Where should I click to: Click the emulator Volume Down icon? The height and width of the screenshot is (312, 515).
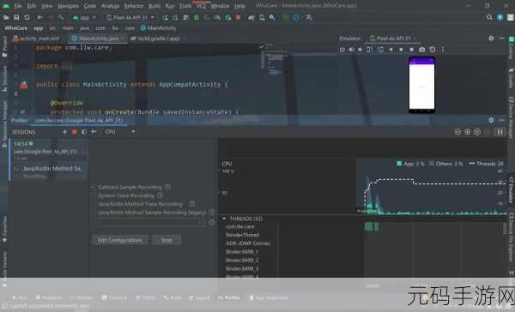[360, 50]
